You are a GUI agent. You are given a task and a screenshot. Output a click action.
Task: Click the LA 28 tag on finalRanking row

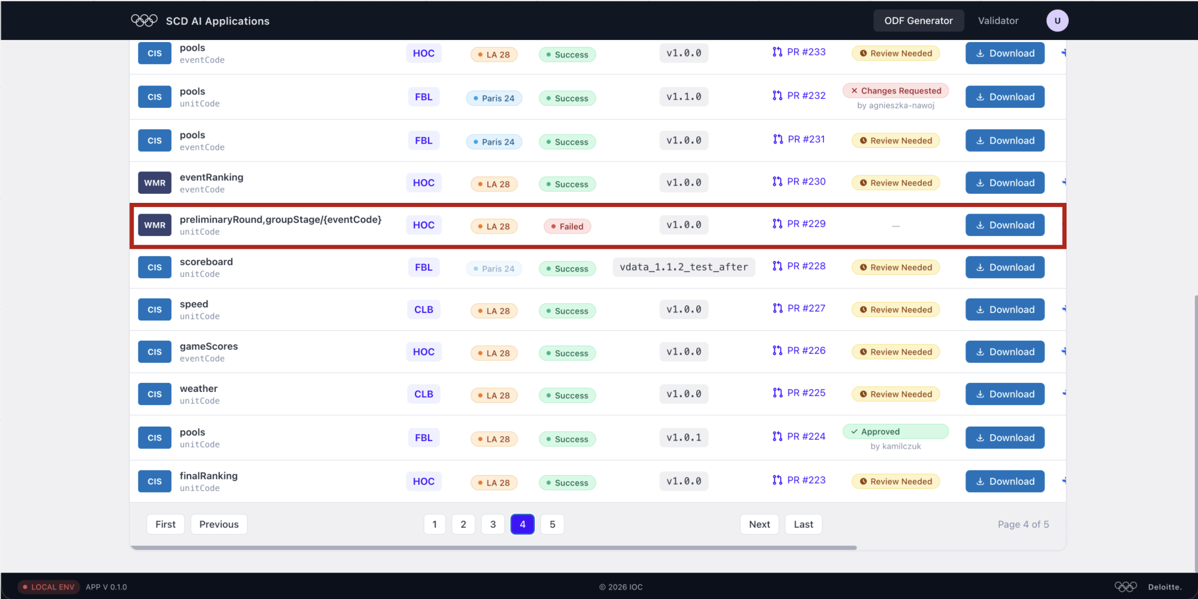(x=494, y=483)
